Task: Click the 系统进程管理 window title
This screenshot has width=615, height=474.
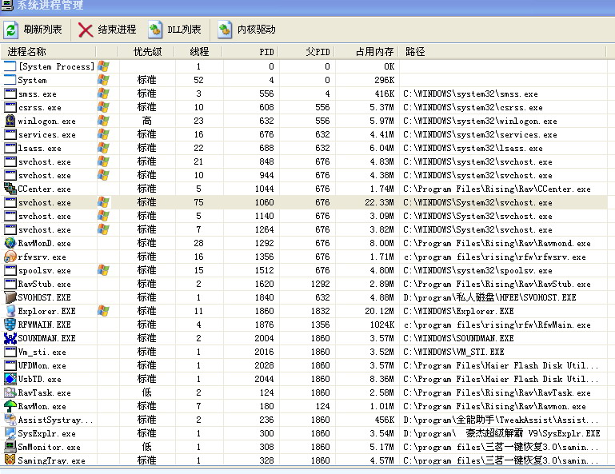Action: pyautogui.click(x=50, y=5)
